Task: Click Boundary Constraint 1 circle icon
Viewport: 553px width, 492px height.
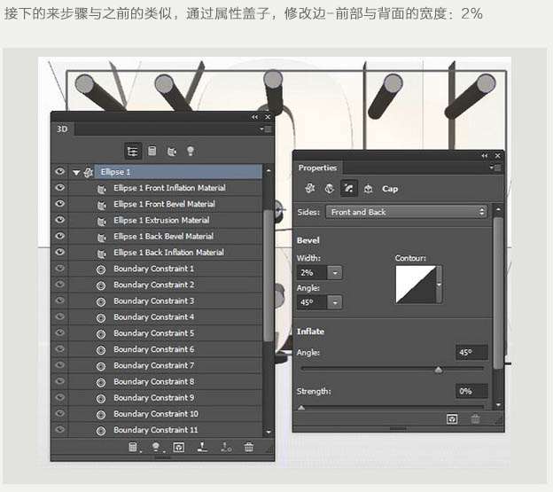Action: point(101,269)
